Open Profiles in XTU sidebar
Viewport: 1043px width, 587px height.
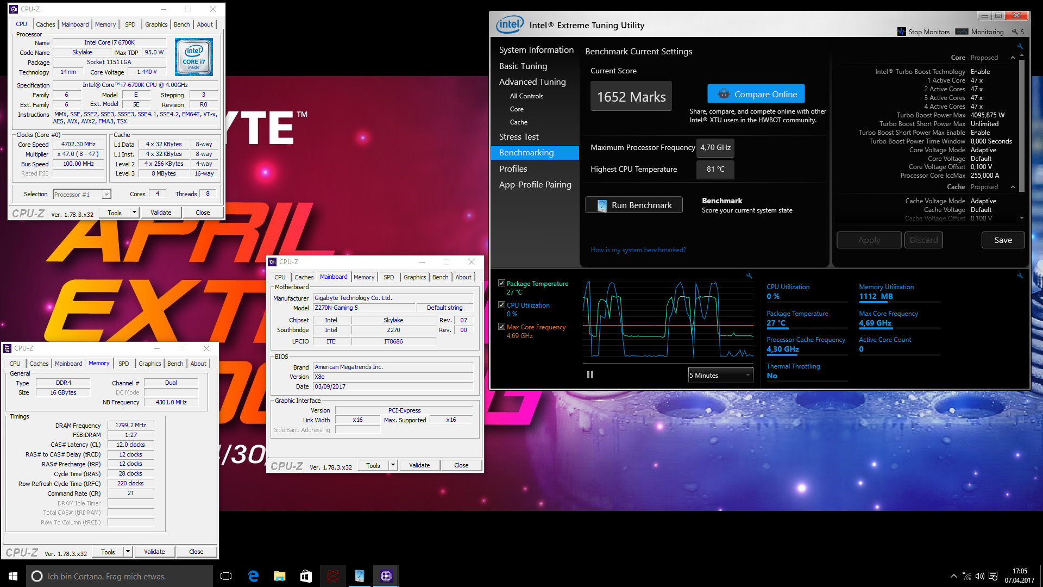point(513,169)
